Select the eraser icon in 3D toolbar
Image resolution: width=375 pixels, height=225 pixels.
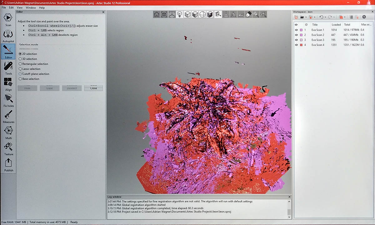(x=248, y=14)
